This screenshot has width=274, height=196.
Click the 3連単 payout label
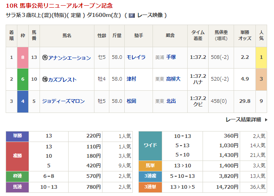(x=150, y=188)
